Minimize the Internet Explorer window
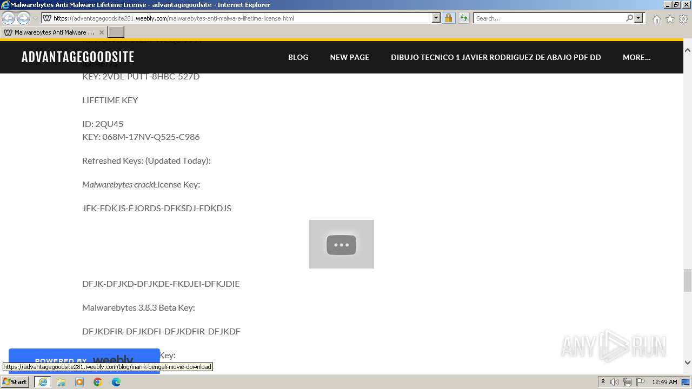 (x=667, y=5)
